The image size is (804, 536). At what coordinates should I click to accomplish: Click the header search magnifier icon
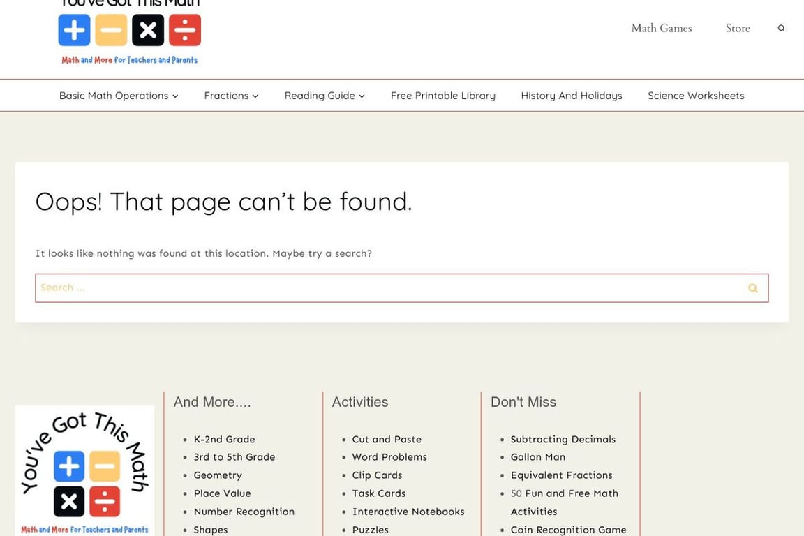[x=781, y=29]
